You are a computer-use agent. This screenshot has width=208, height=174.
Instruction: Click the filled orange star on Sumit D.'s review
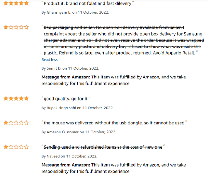point(6,27)
